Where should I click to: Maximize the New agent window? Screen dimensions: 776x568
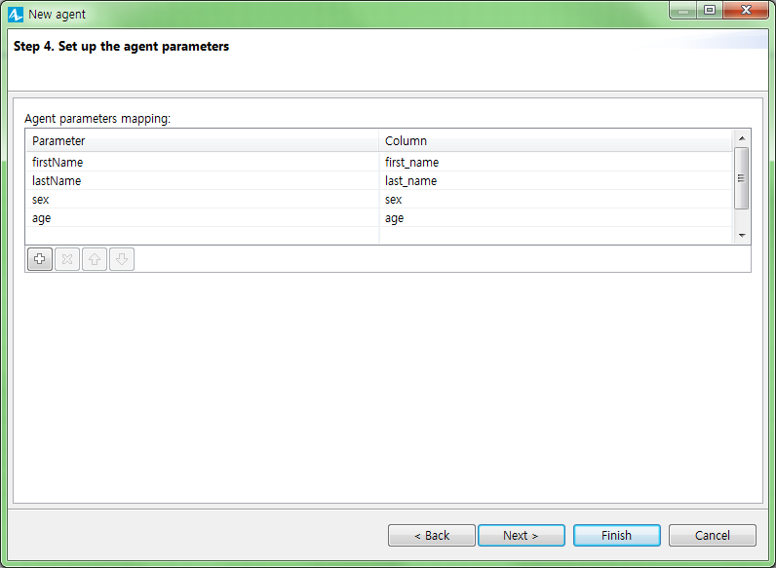tap(710, 10)
